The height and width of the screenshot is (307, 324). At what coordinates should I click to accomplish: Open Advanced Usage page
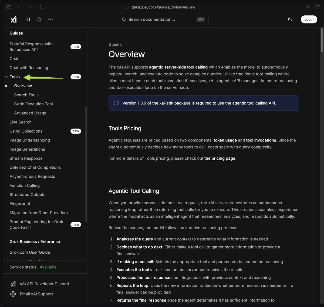[x=30, y=113]
